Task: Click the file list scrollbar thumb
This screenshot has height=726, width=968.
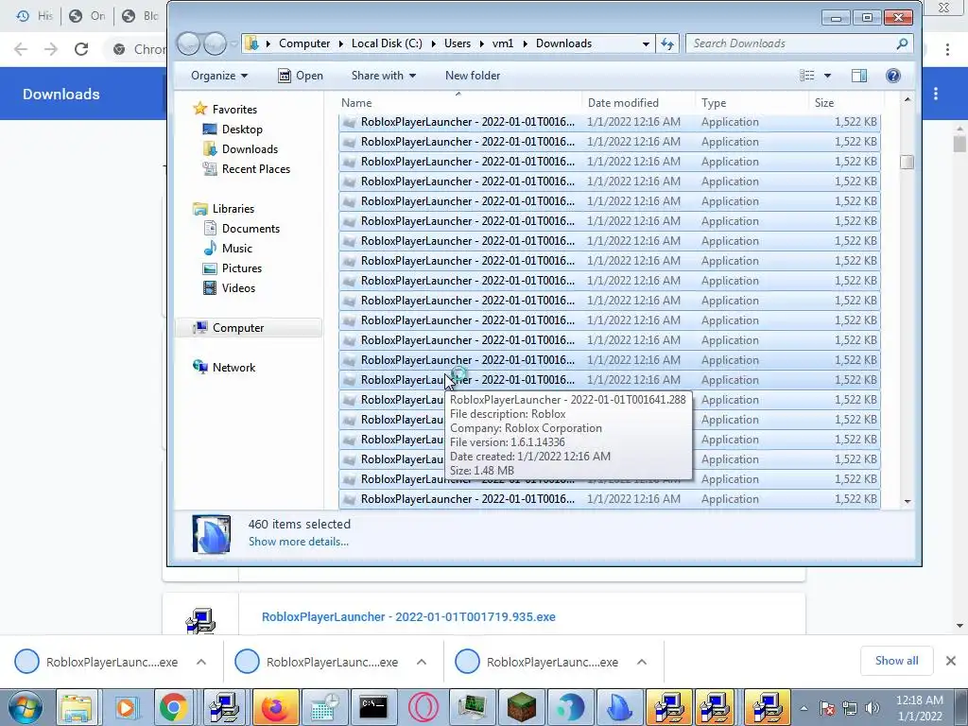Action: pos(907,162)
